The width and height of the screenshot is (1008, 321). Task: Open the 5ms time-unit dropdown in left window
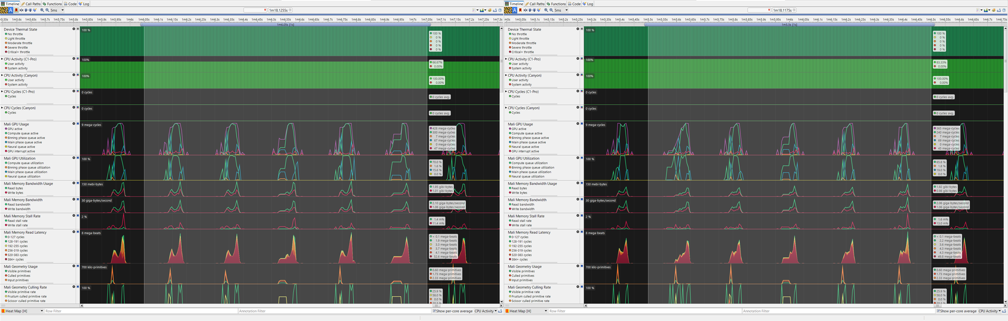[57, 10]
